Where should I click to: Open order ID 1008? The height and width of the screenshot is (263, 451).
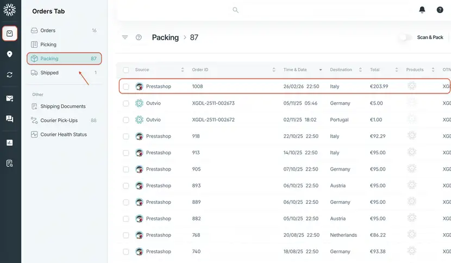click(197, 86)
